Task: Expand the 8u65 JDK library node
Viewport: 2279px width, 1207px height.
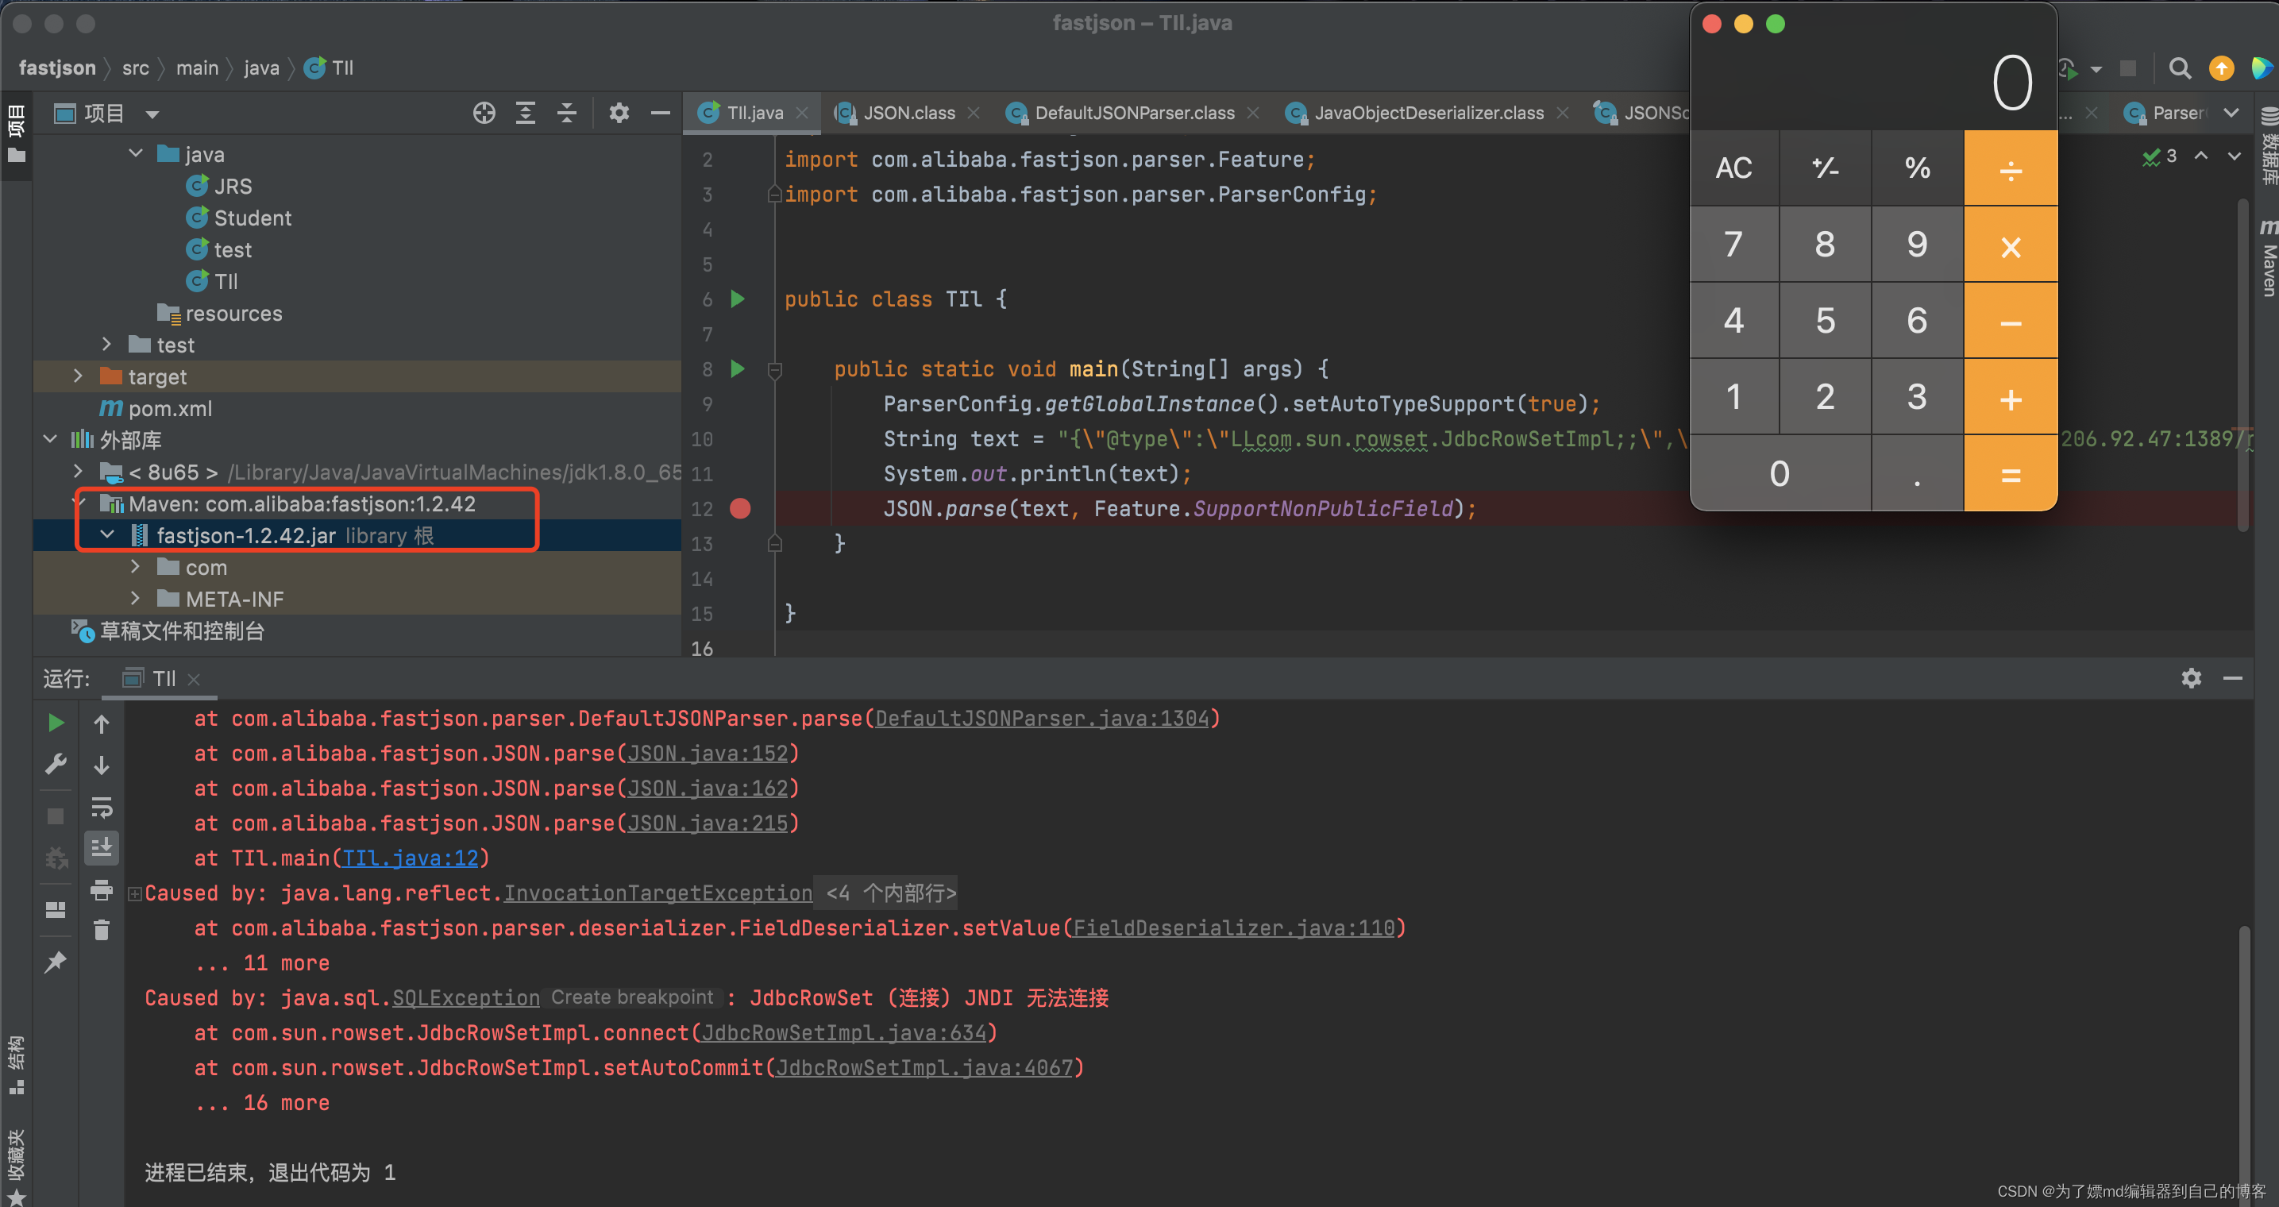Action: pyautogui.click(x=79, y=471)
